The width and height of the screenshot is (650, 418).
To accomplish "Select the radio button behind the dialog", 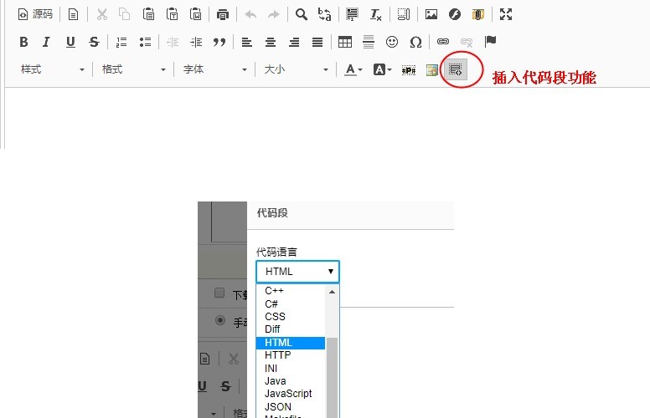I will pyautogui.click(x=220, y=319).
